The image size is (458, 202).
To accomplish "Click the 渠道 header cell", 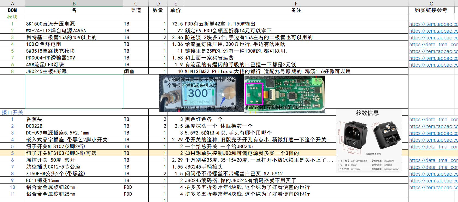I will [x=136, y=10].
